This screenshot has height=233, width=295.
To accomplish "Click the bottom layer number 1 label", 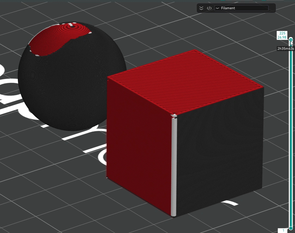I will point(283,231).
